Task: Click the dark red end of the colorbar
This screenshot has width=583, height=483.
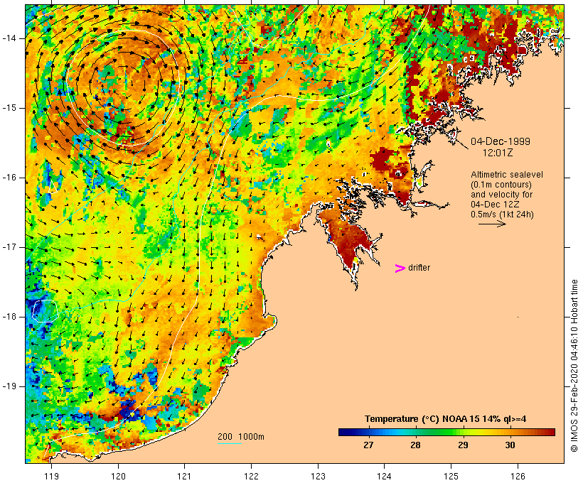Action: pyautogui.click(x=550, y=432)
